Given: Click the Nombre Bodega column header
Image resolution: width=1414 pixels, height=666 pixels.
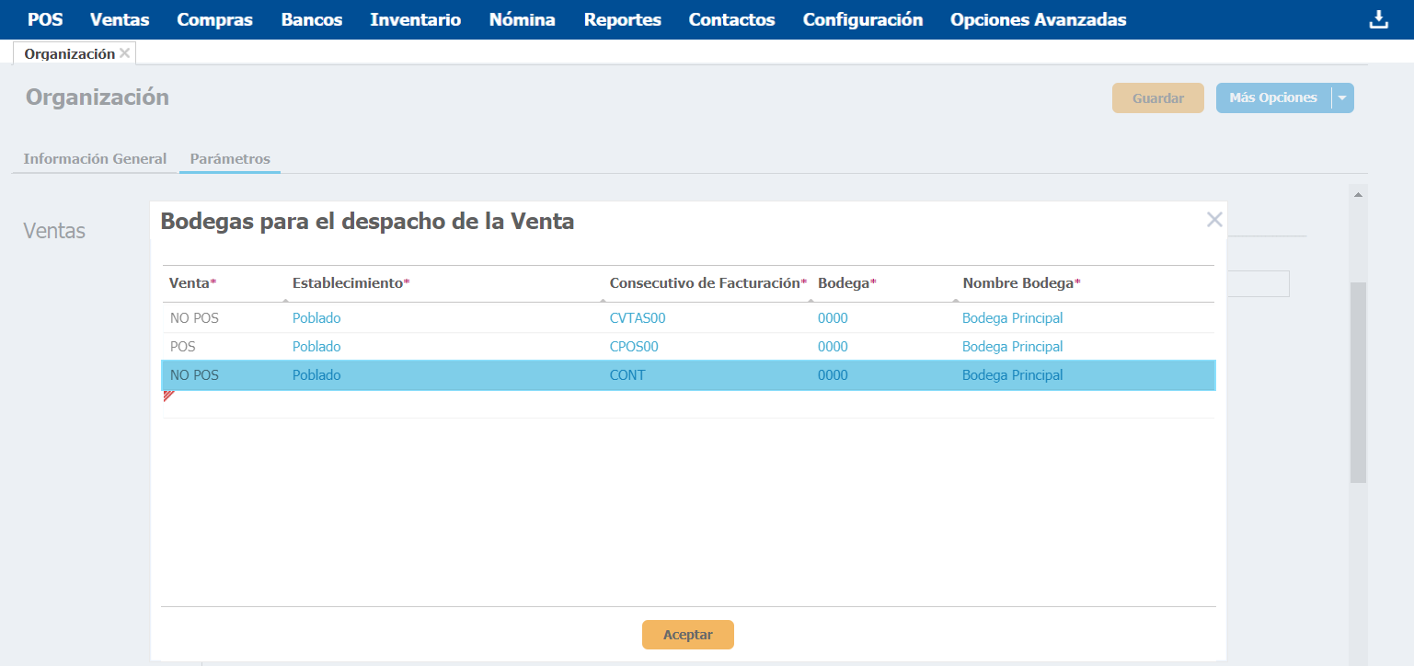Looking at the screenshot, I should pos(1021,283).
